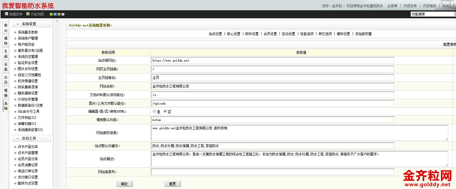Open 系统日志管理 in sidebar
The image size is (456, 189).
28,57
